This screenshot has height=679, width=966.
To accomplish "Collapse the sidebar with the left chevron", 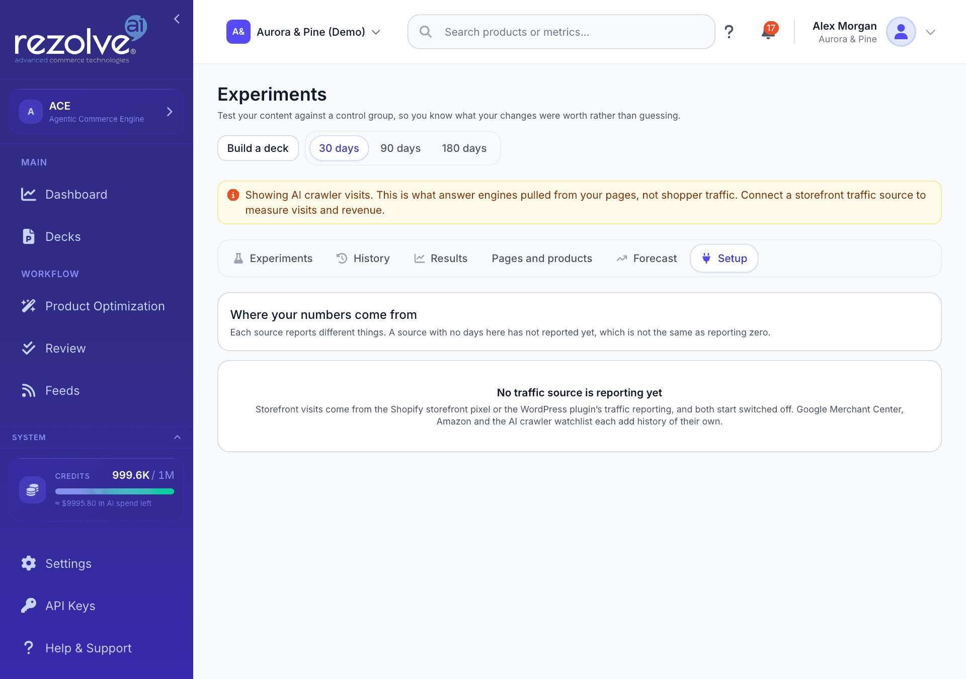I will (177, 19).
